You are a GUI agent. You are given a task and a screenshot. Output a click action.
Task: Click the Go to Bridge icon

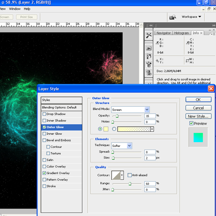pyautogui.click(x=172, y=17)
